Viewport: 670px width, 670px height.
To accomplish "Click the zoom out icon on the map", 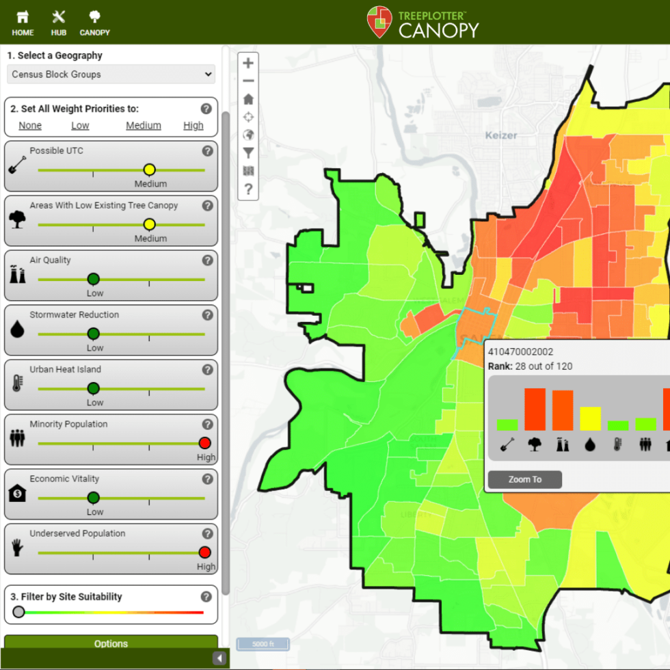I will (248, 81).
